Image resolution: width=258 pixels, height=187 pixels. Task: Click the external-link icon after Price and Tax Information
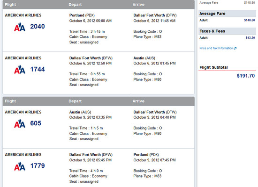(235, 48)
